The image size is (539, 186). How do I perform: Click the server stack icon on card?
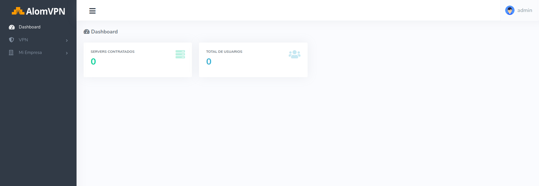180,54
